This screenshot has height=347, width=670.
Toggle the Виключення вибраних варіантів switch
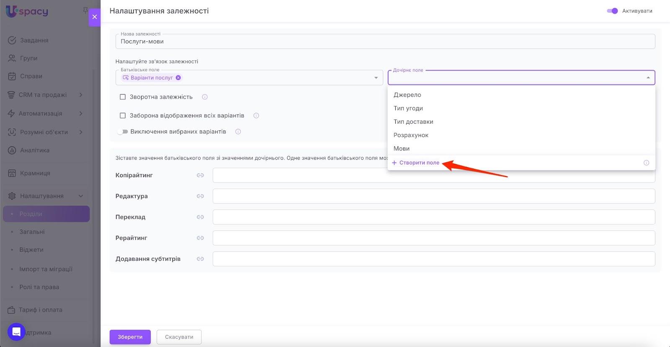pos(122,132)
